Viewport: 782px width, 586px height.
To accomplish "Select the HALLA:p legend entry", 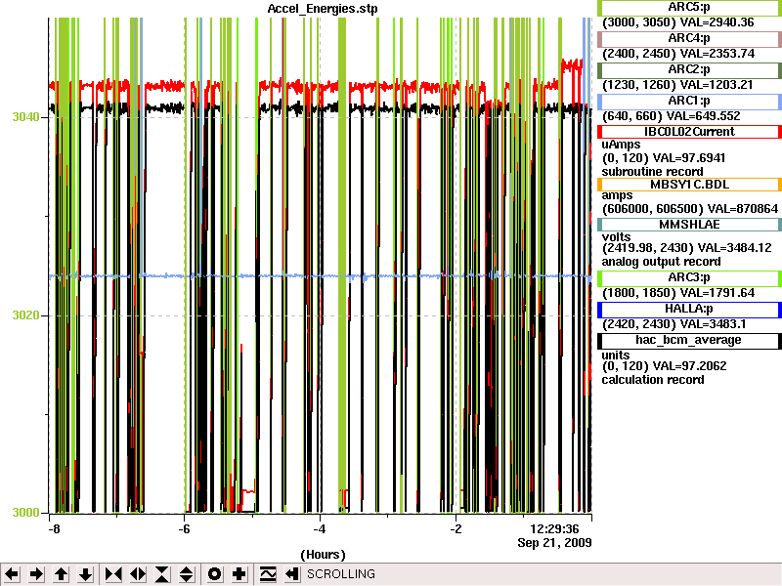I will click(689, 310).
